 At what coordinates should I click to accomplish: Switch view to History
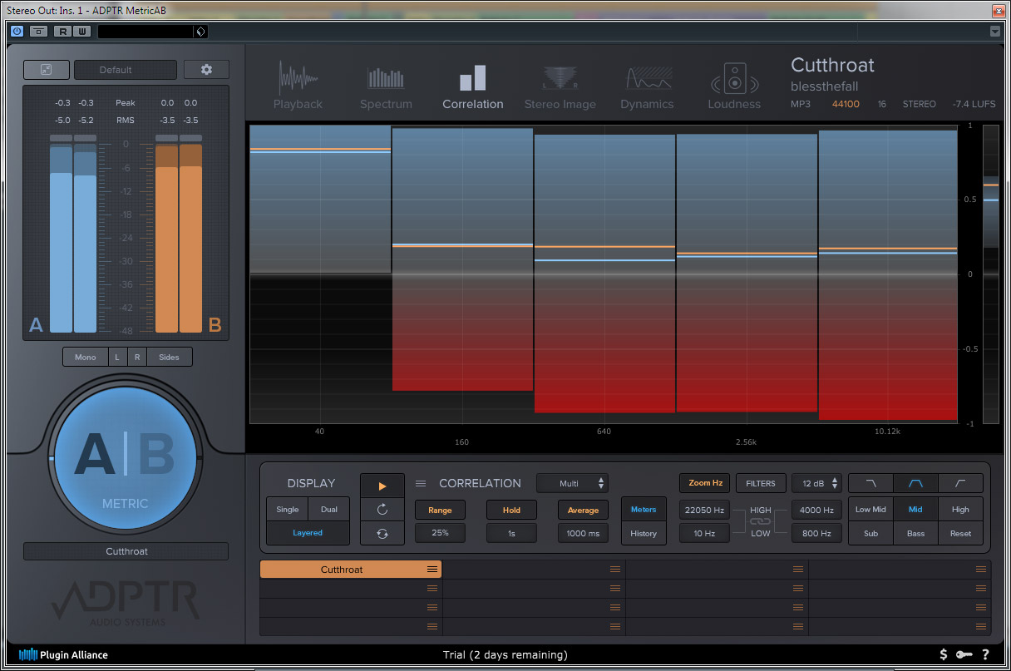[x=644, y=534]
